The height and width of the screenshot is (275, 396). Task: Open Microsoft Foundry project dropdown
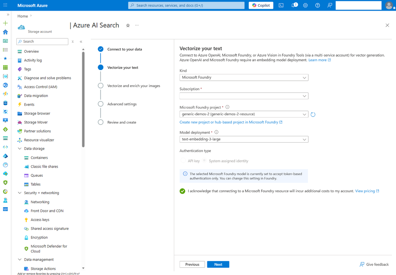[244, 114]
